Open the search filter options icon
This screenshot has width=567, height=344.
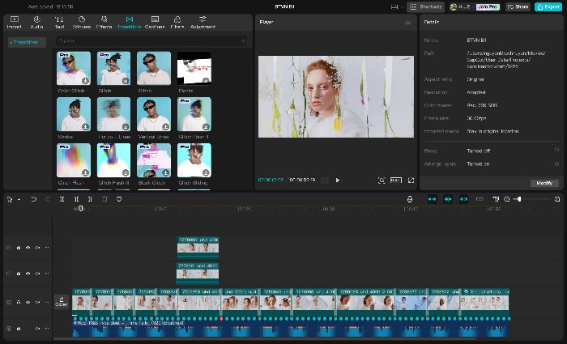(x=244, y=40)
